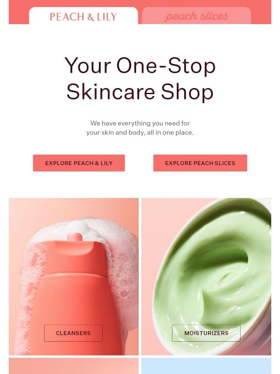Screen dimensions: 280x374
Task: Click the 'Your One-Stop' headline line
Action: click(x=140, y=66)
